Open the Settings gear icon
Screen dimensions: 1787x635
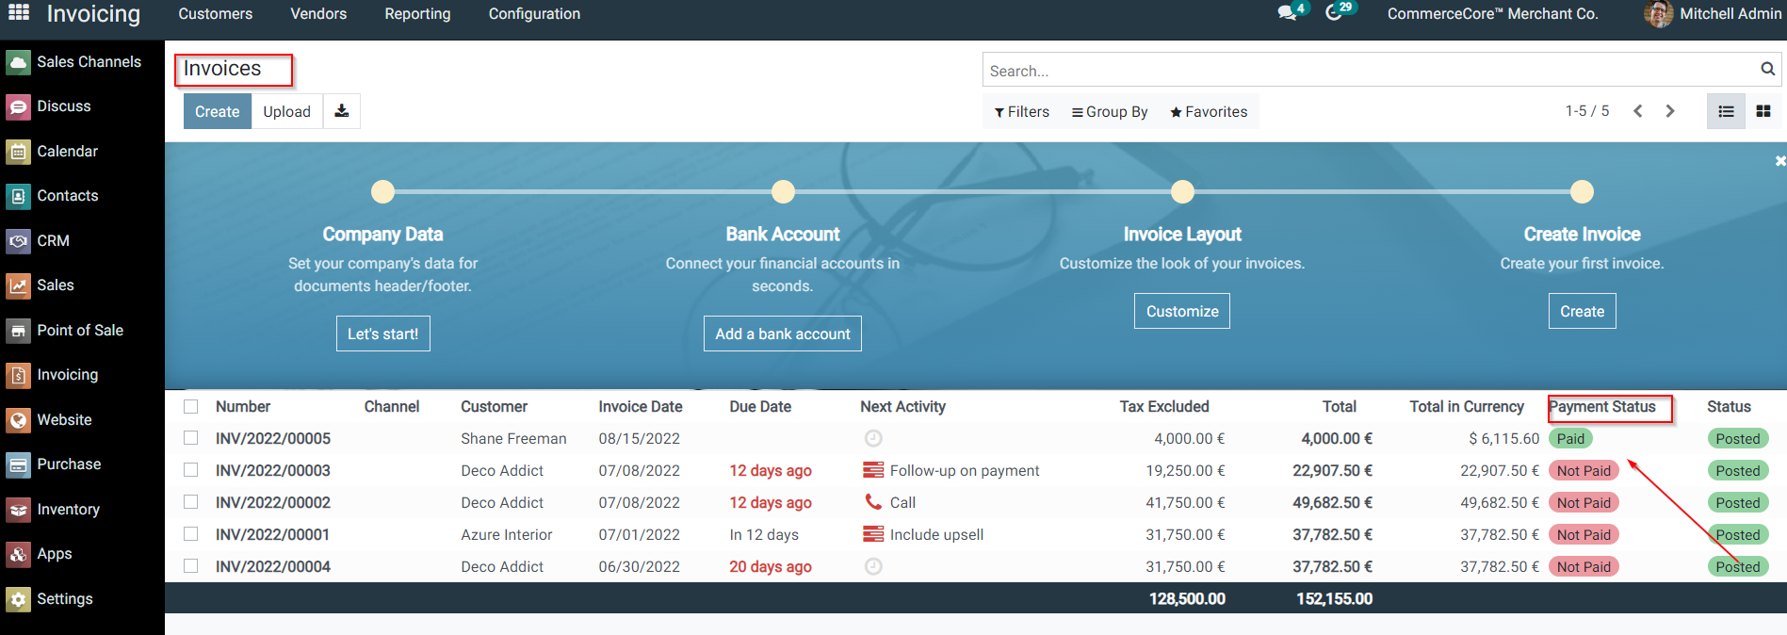[x=18, y=599]
